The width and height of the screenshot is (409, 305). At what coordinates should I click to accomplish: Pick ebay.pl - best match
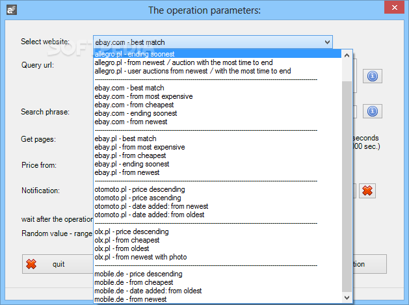(x=217, y=139)
